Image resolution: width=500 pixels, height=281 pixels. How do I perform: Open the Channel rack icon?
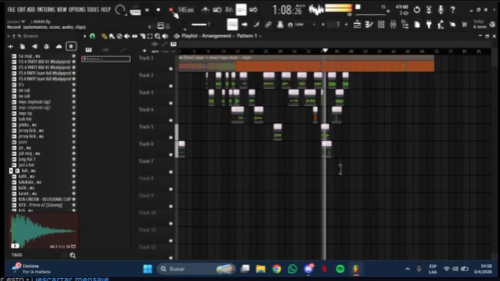[x=381, y=25]
